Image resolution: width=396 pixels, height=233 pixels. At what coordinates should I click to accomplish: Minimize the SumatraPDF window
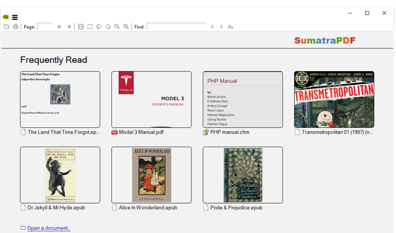pos(350,13)
